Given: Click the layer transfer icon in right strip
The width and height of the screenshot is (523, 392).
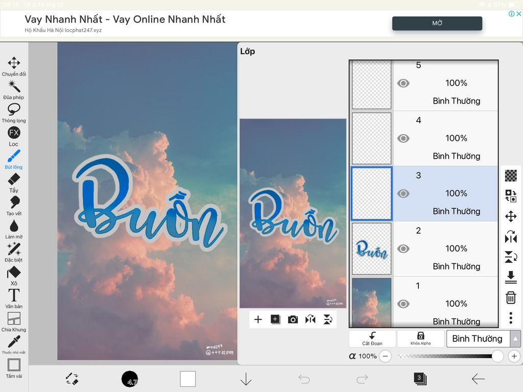Looking at the screenshot, I should coord(511,196).
